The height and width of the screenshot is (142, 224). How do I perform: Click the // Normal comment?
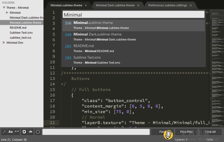click(x=94, y=117)
